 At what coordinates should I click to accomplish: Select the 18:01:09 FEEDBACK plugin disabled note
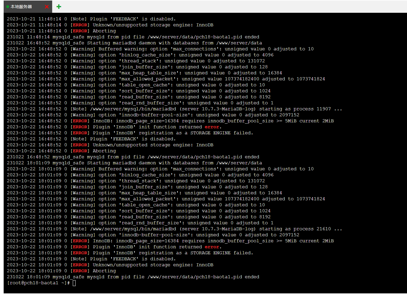pos(91,259)
